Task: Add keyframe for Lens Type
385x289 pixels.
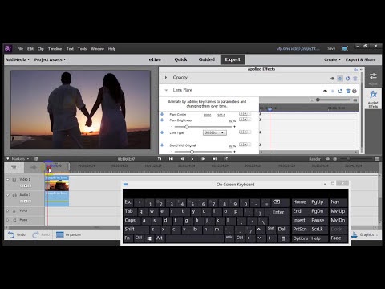Action: [245, 132]
